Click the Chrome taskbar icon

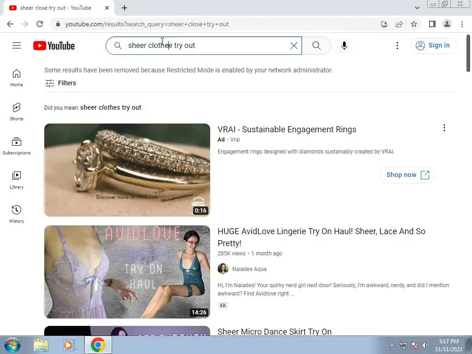[98, 345]
